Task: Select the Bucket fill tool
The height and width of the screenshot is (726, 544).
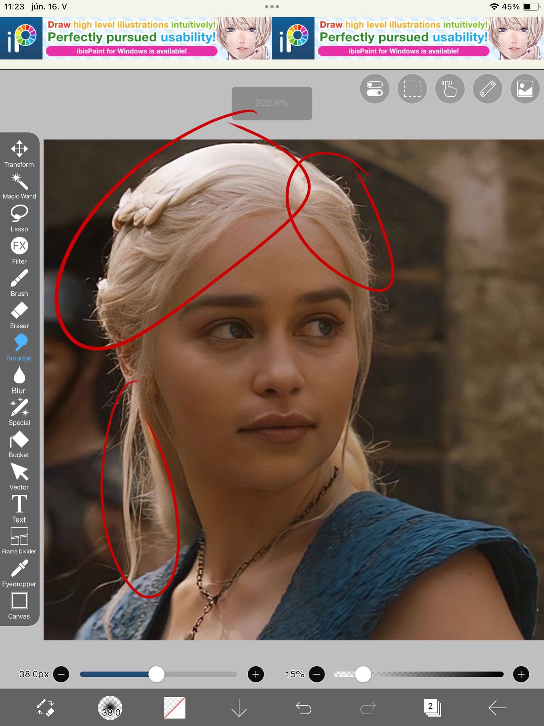Action: [x=19, y=444]
